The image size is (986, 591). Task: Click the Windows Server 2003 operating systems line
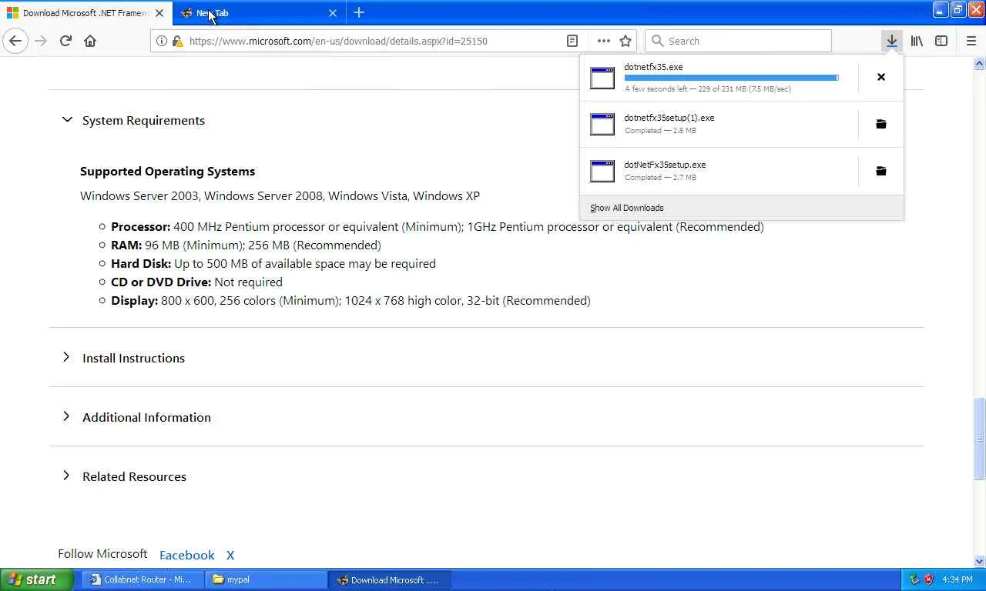pyautogui.click(x=280, y=195)
